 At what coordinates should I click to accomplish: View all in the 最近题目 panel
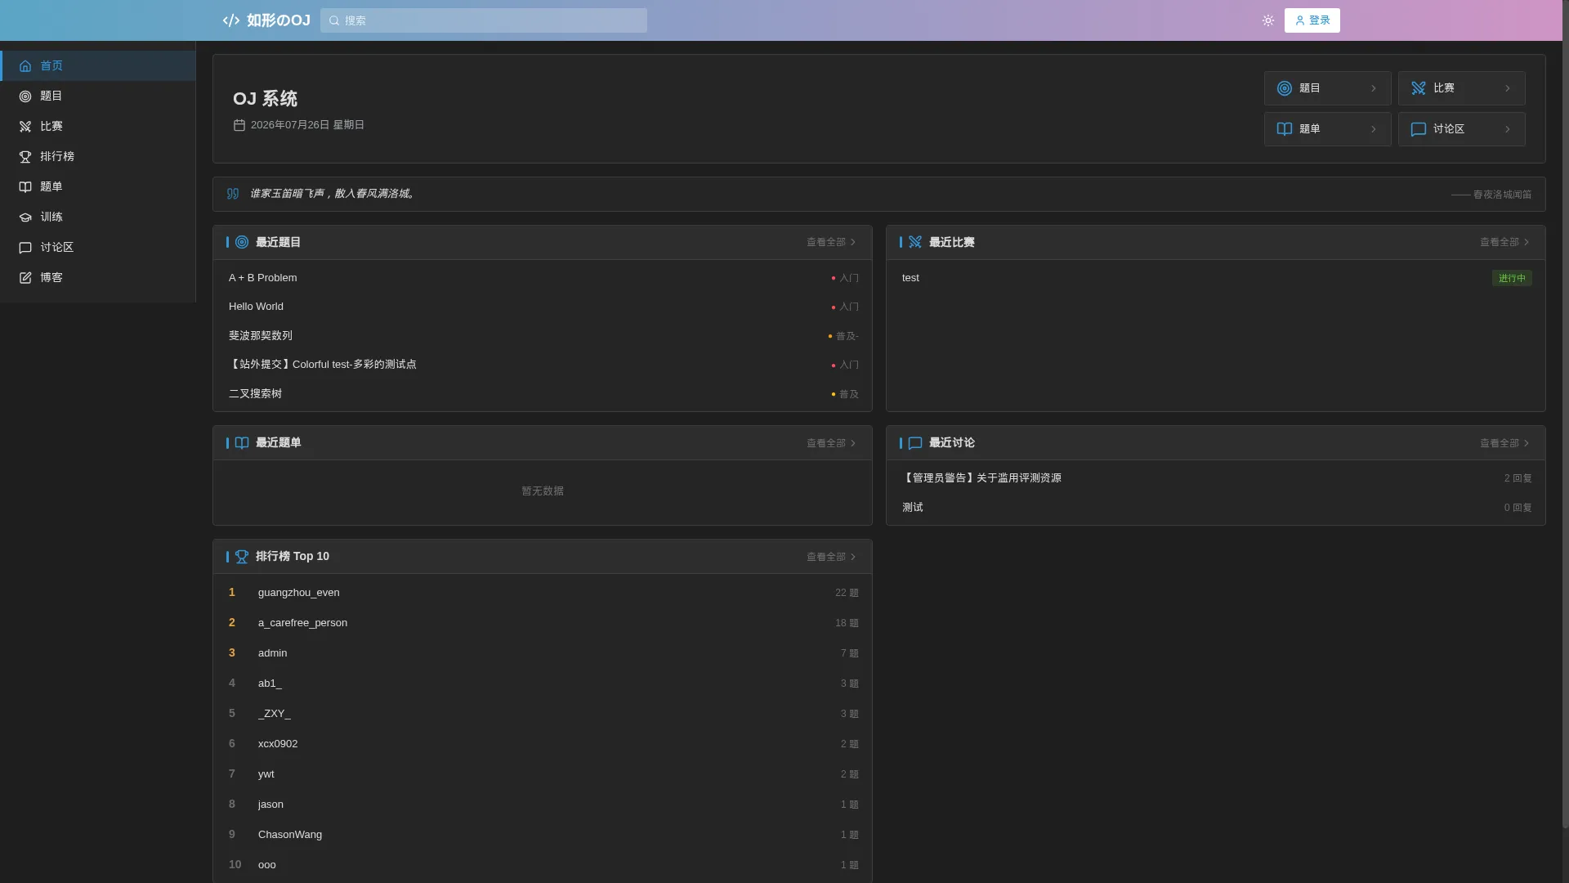(831, 242)
